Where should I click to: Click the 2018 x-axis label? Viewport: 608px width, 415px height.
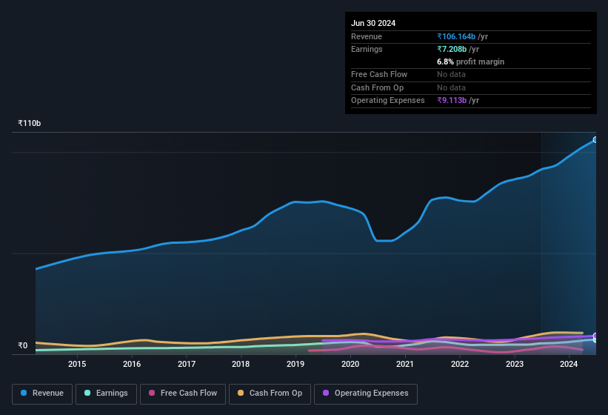coord(241,364)
